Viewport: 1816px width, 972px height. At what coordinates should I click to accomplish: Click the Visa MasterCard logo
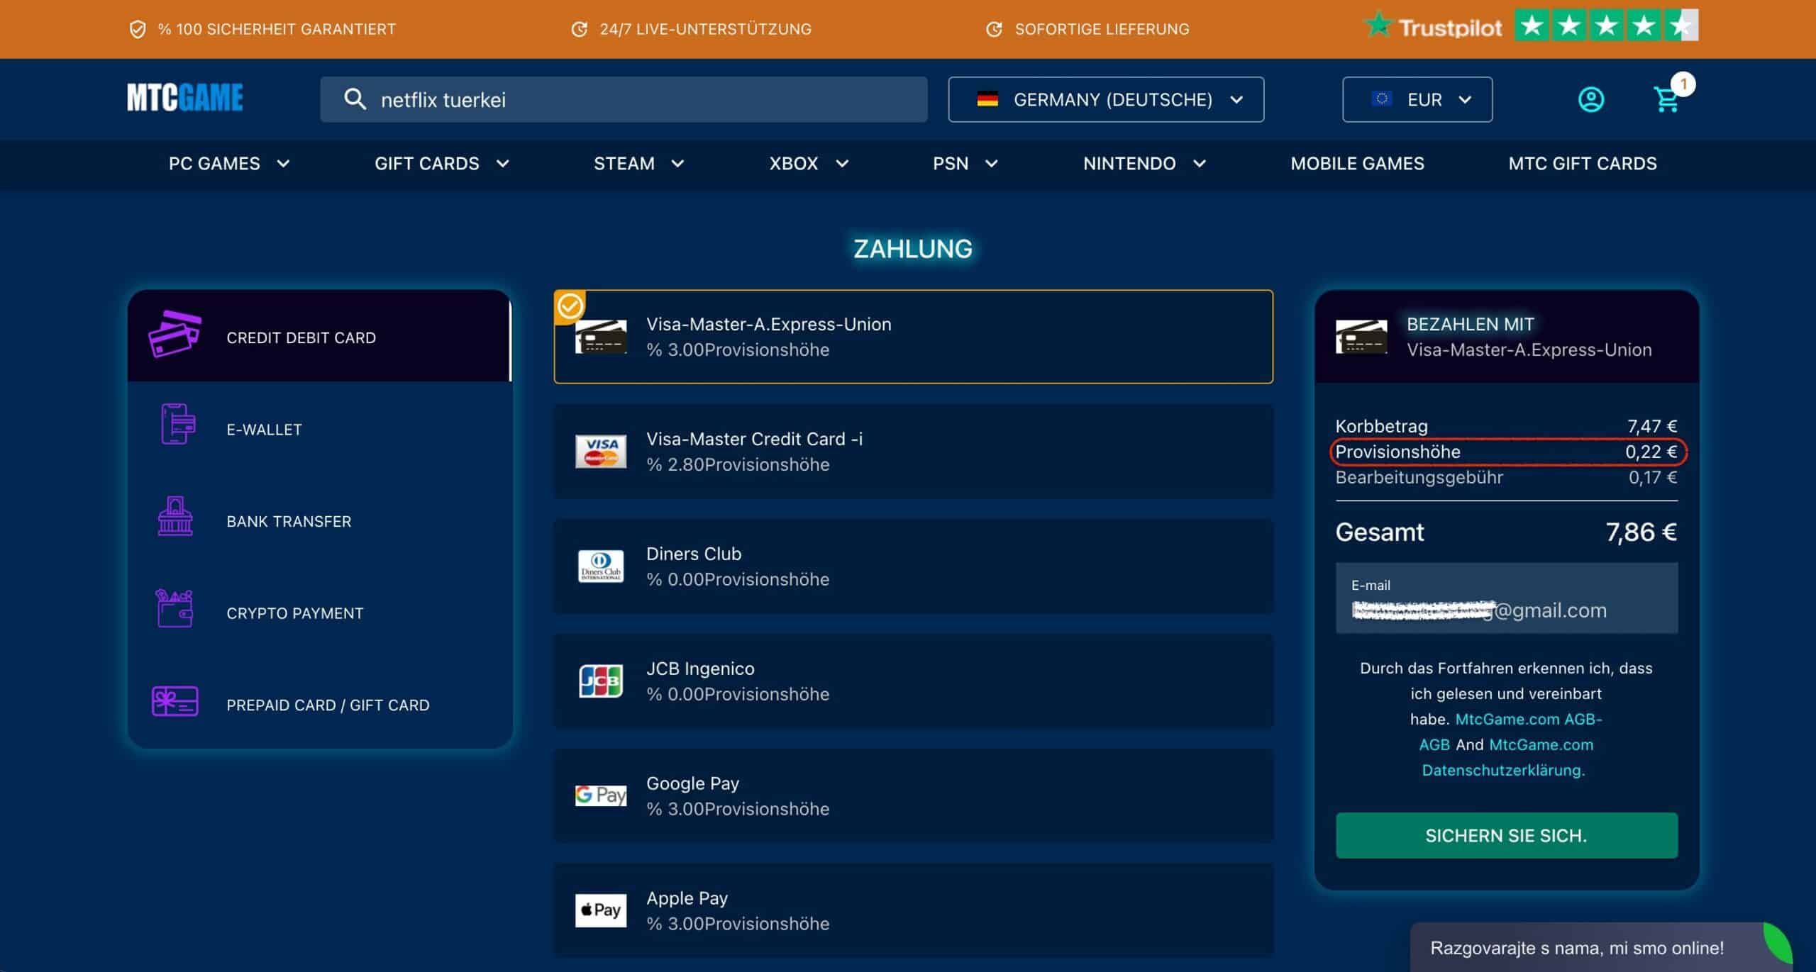601,451
